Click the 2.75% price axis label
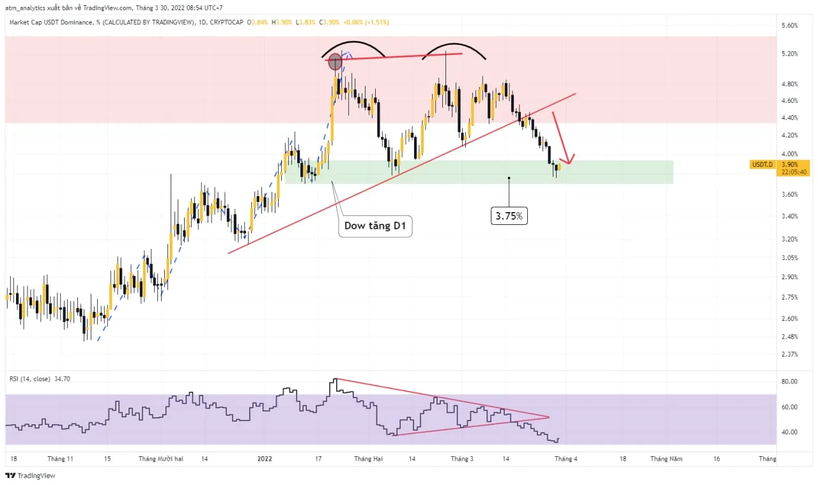This screenshot has width=818, height=485. coord(789,297)
